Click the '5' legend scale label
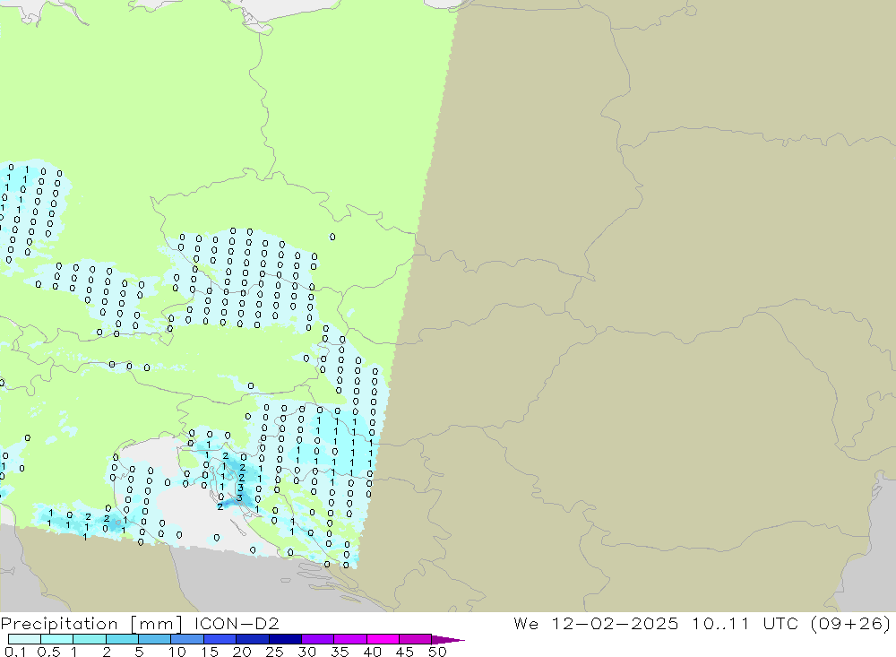Image resolution: width=896 pixels, height=657 pixels. pyautogui.click(x=139, y=652)
